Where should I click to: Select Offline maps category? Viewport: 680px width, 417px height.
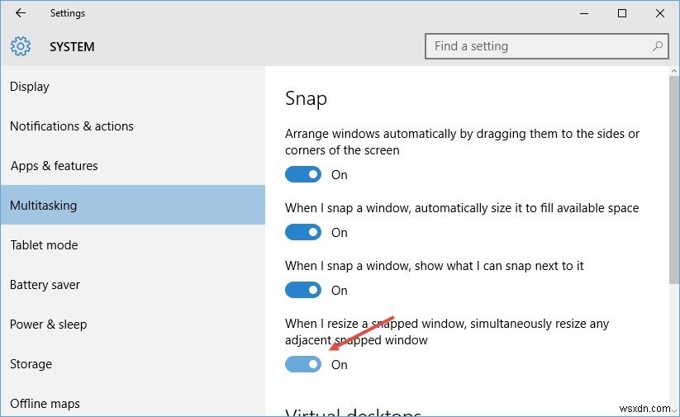pos(133,404)
